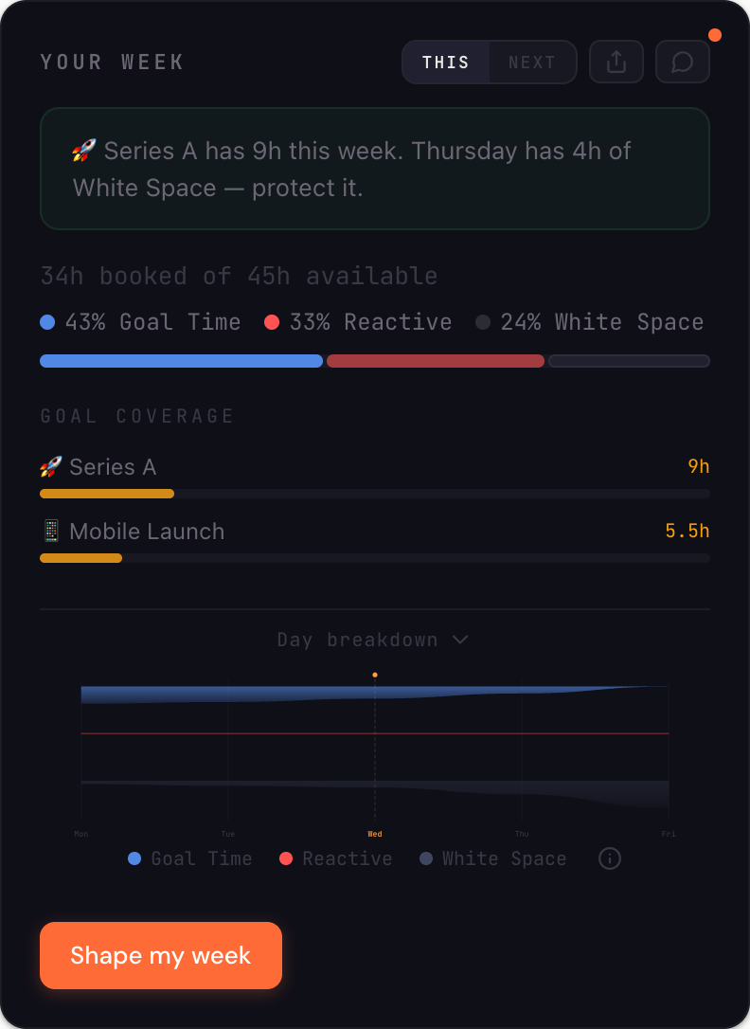Expand the Day breakdown dropdown

(373, 640)
